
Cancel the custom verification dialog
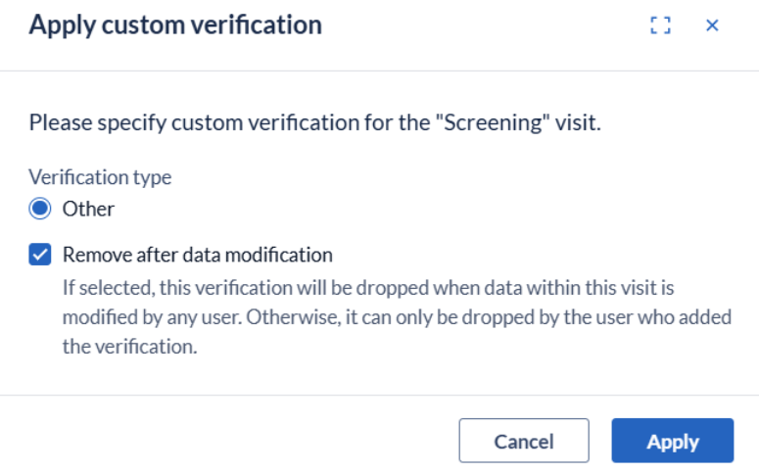(523, 441)
